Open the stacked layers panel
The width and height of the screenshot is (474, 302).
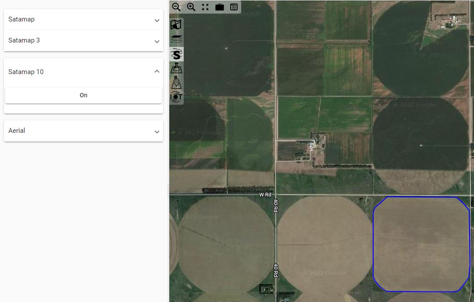[x=176, y=39]
